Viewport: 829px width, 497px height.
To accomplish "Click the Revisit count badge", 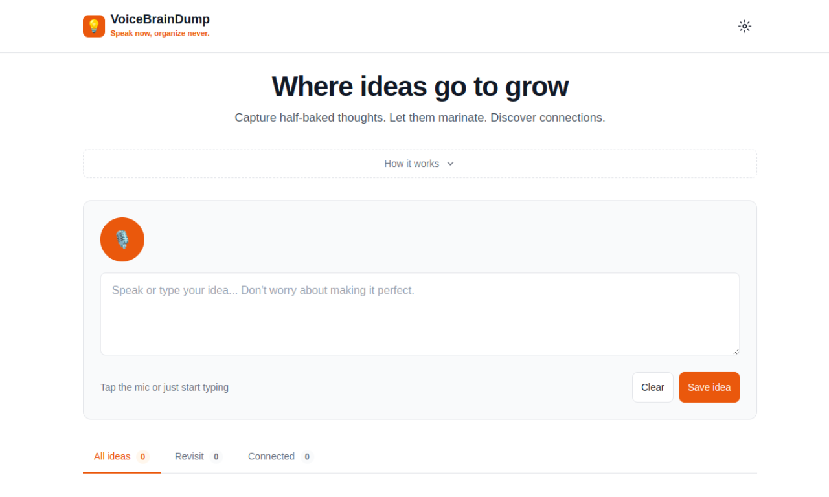I will coord(216,457).
